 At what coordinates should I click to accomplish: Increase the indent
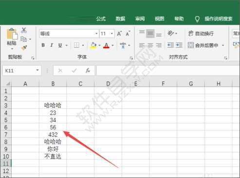179,45
